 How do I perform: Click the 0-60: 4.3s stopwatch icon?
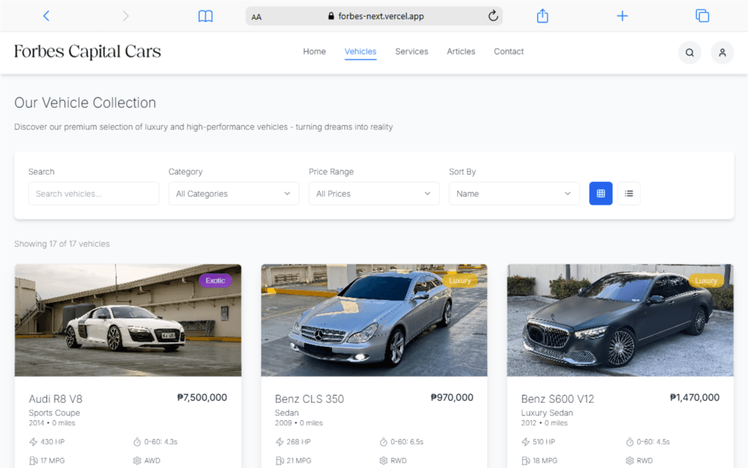coord(137,442)
